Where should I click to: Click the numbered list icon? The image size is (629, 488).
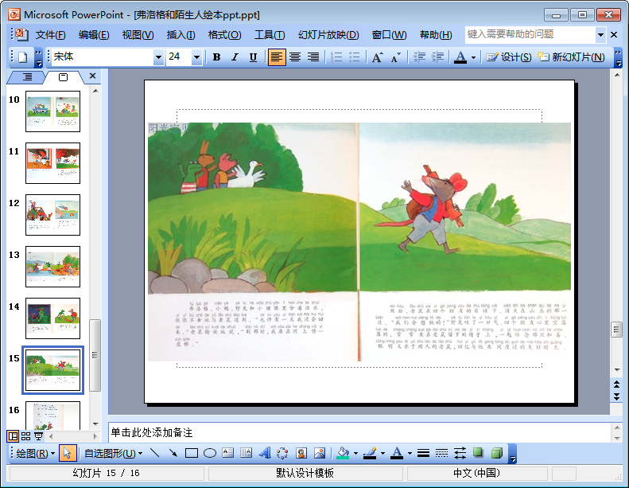pyautogui.click(x=336, y=57)
